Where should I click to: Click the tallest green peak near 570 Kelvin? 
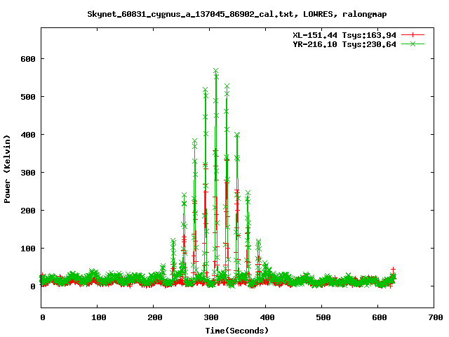pyautogui.click(x=216, y=71)
